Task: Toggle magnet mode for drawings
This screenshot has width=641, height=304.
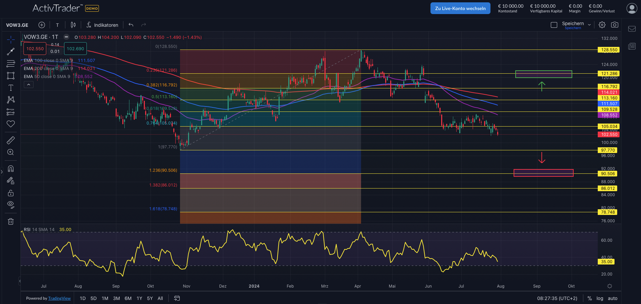Action: 11,168
